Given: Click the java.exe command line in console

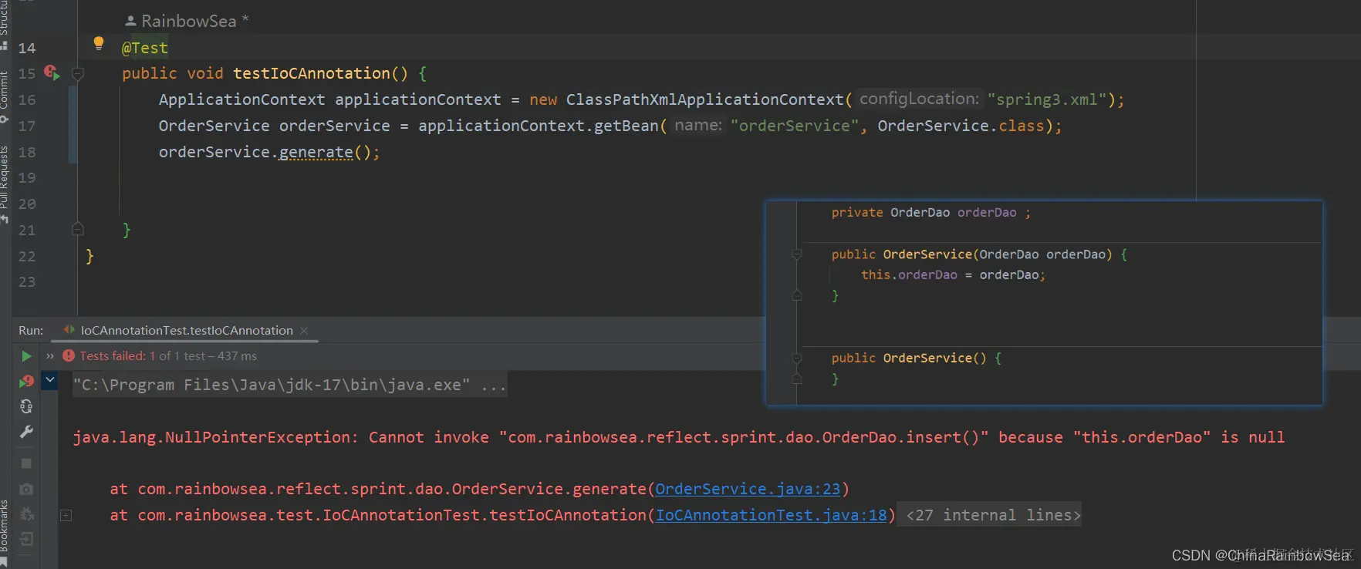Looking at the screenshot, I should pos(289,385).
